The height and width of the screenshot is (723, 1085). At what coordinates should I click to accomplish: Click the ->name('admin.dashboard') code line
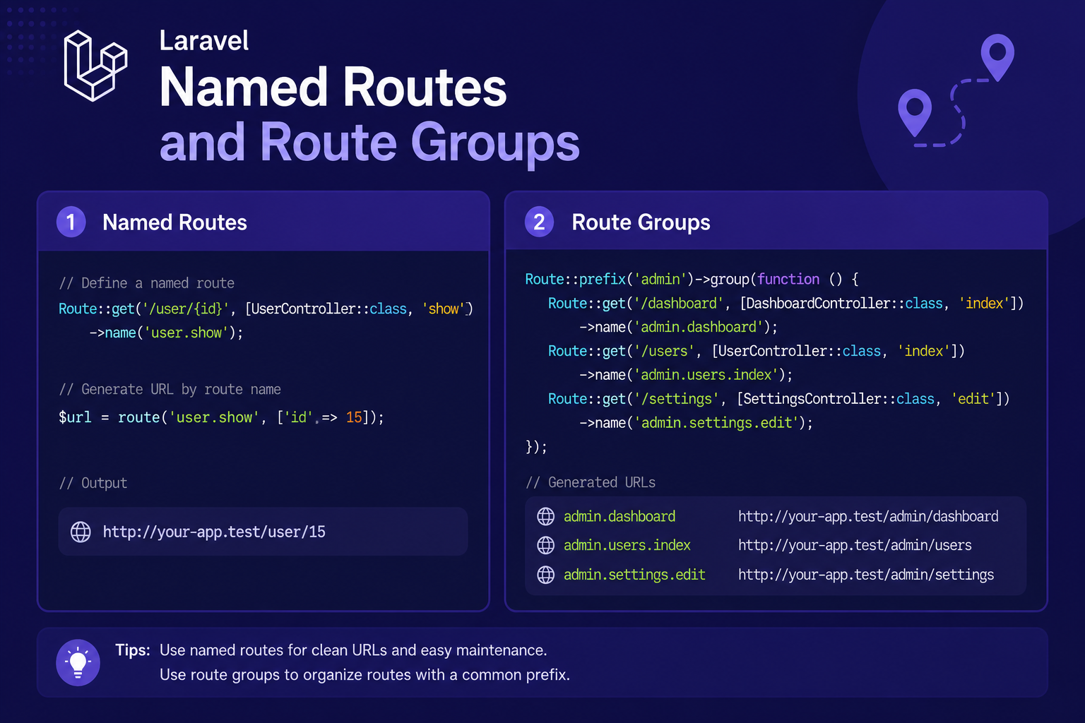678,328
